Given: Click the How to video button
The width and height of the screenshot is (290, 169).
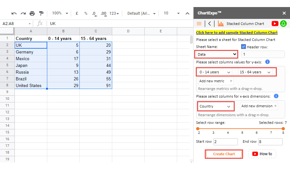Looking at the screenshot, I should pyautogui.click(x=262, y=154).
